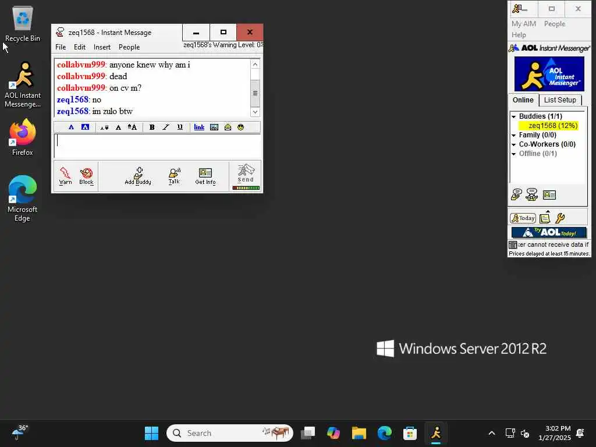Click the AIM running icon on taskbar
This screenshot has width=596, height=447.
pos(435,433)
